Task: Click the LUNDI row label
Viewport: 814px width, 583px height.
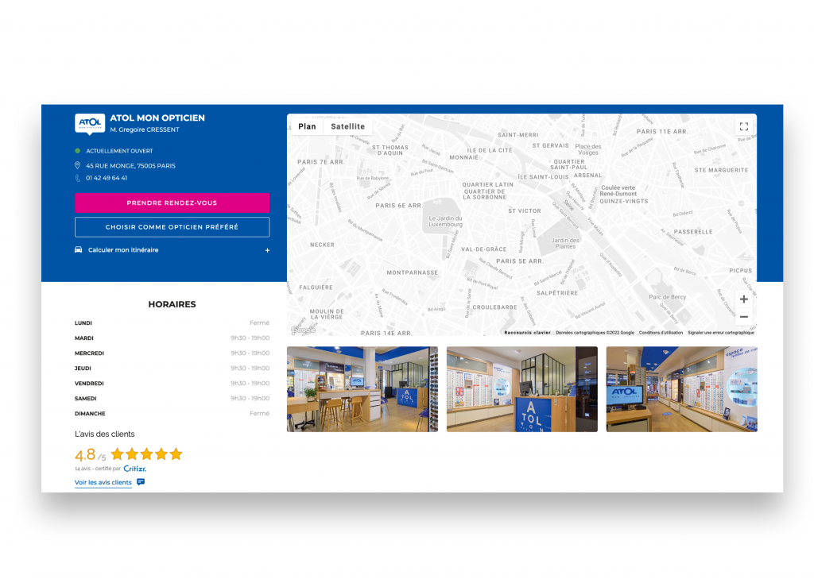Action: coord(83,323)
